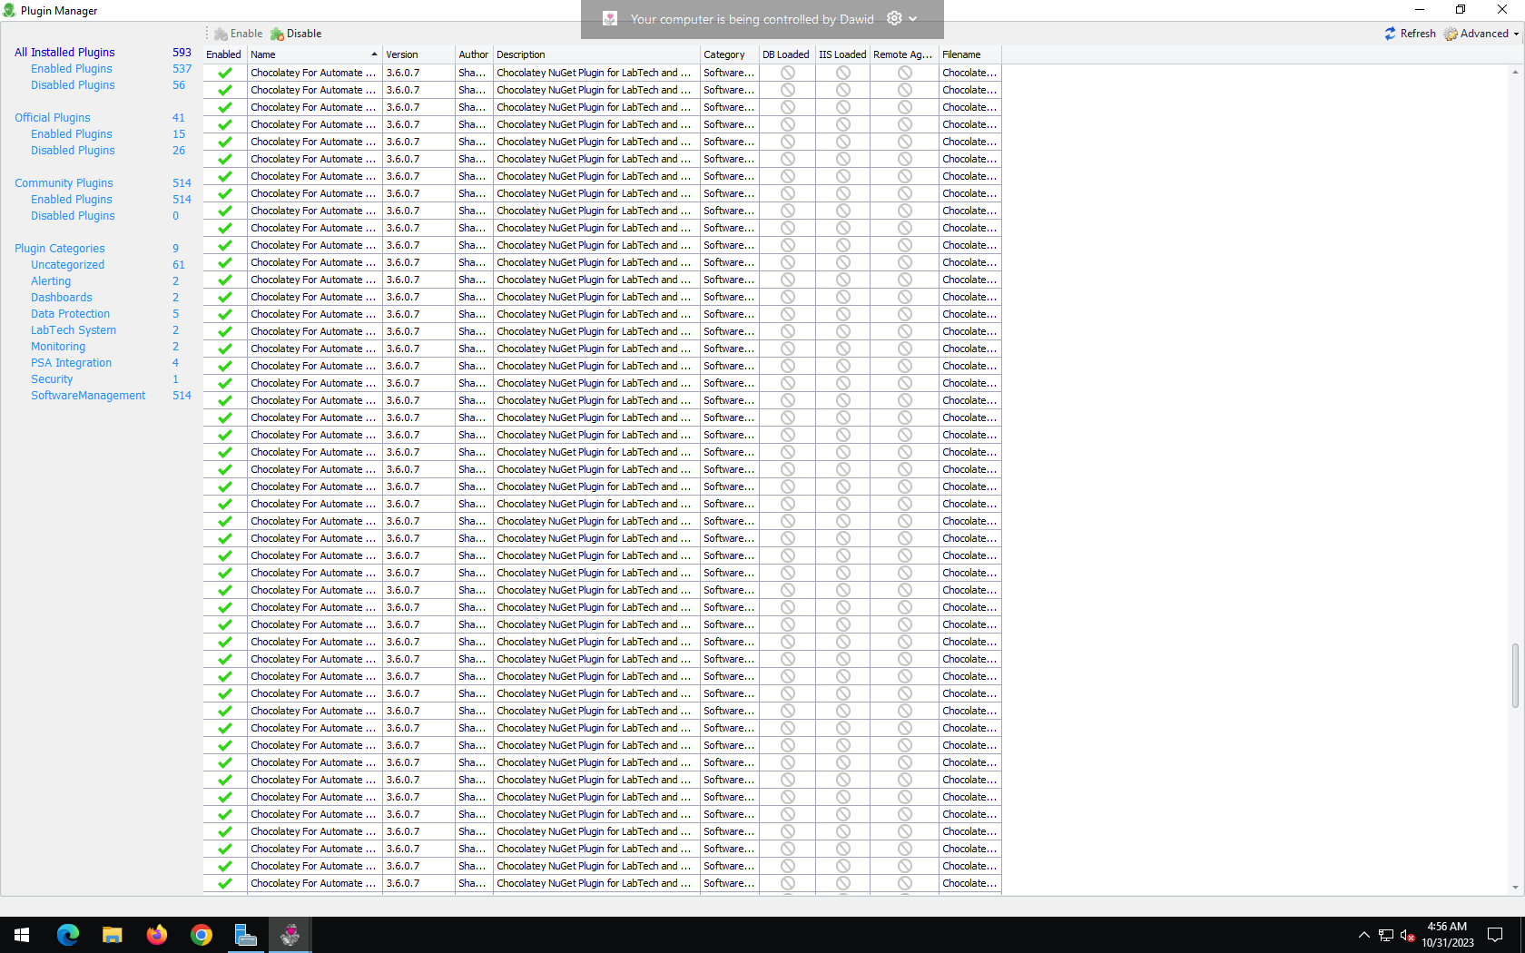The width and height of the screenshot is (1525, 953).
Task: Toggle IIS Loaded status in top row
Action: 842,73
